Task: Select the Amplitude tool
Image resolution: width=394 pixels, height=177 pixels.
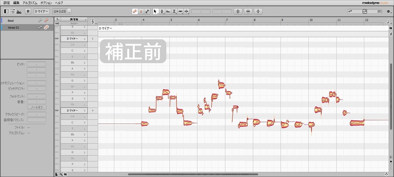Action: tap(174, 11)
